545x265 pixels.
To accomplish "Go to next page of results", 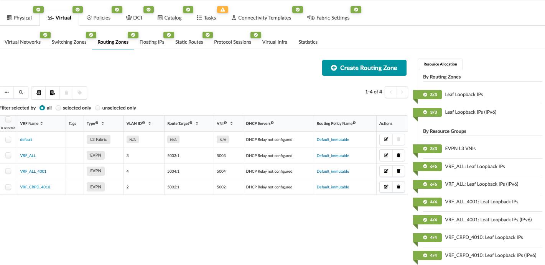I will pyautogui.click(x=402, y=92).
